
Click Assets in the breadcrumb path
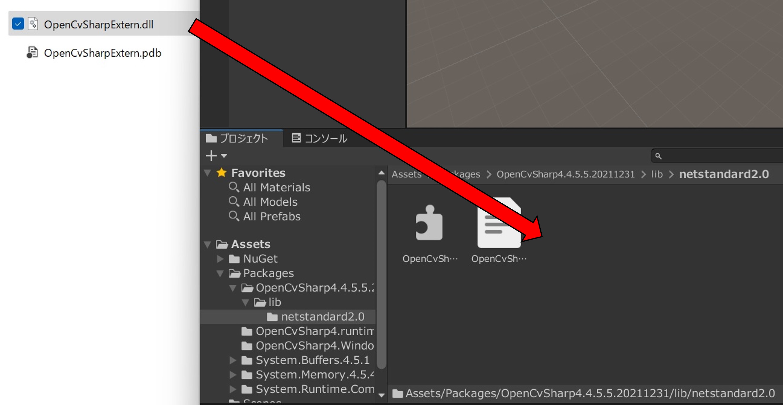(x=407, y=174)
